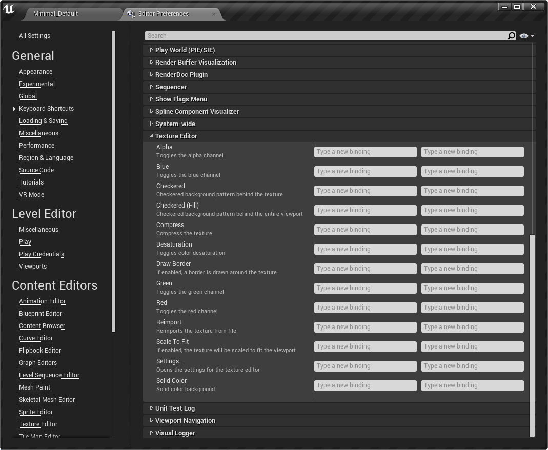Click second binding field for Checkered (Fill)

(473, 210)
